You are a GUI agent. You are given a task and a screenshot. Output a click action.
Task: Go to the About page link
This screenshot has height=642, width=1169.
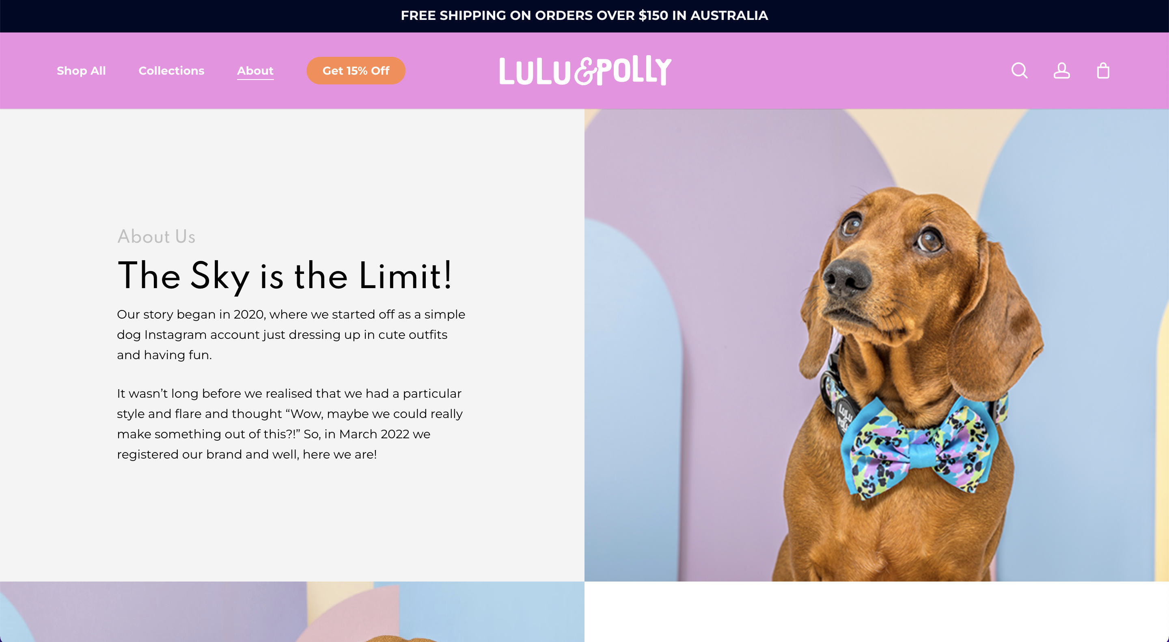coord(255,71)
